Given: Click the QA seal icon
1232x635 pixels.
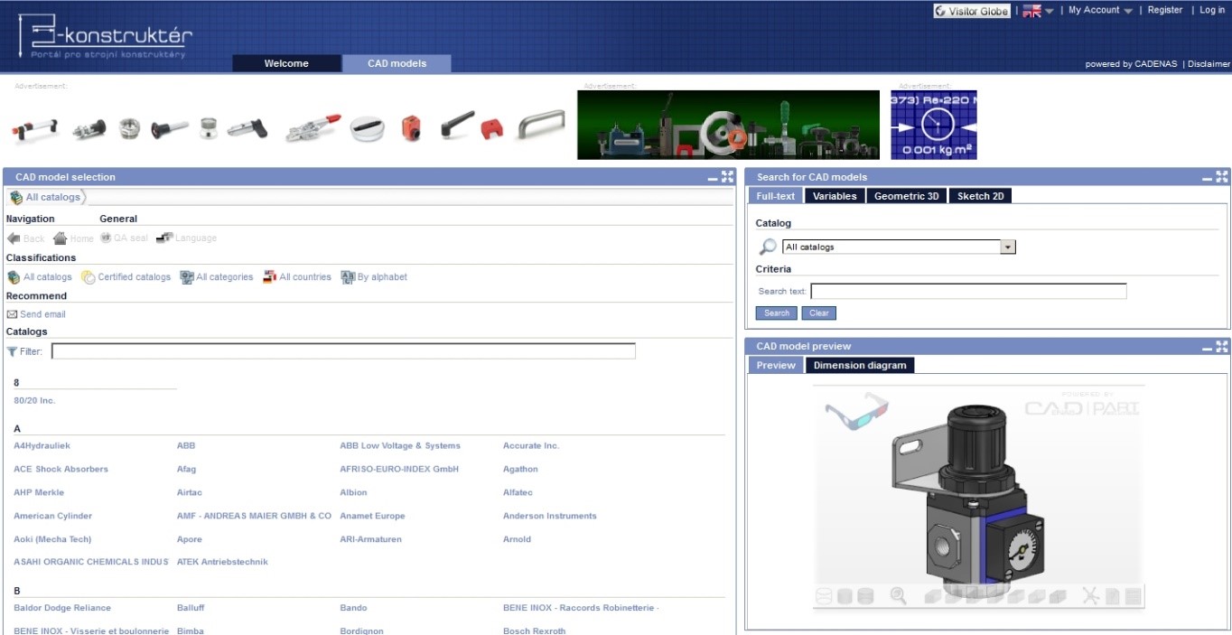Looking at the screenshot, I should point(105,238).
